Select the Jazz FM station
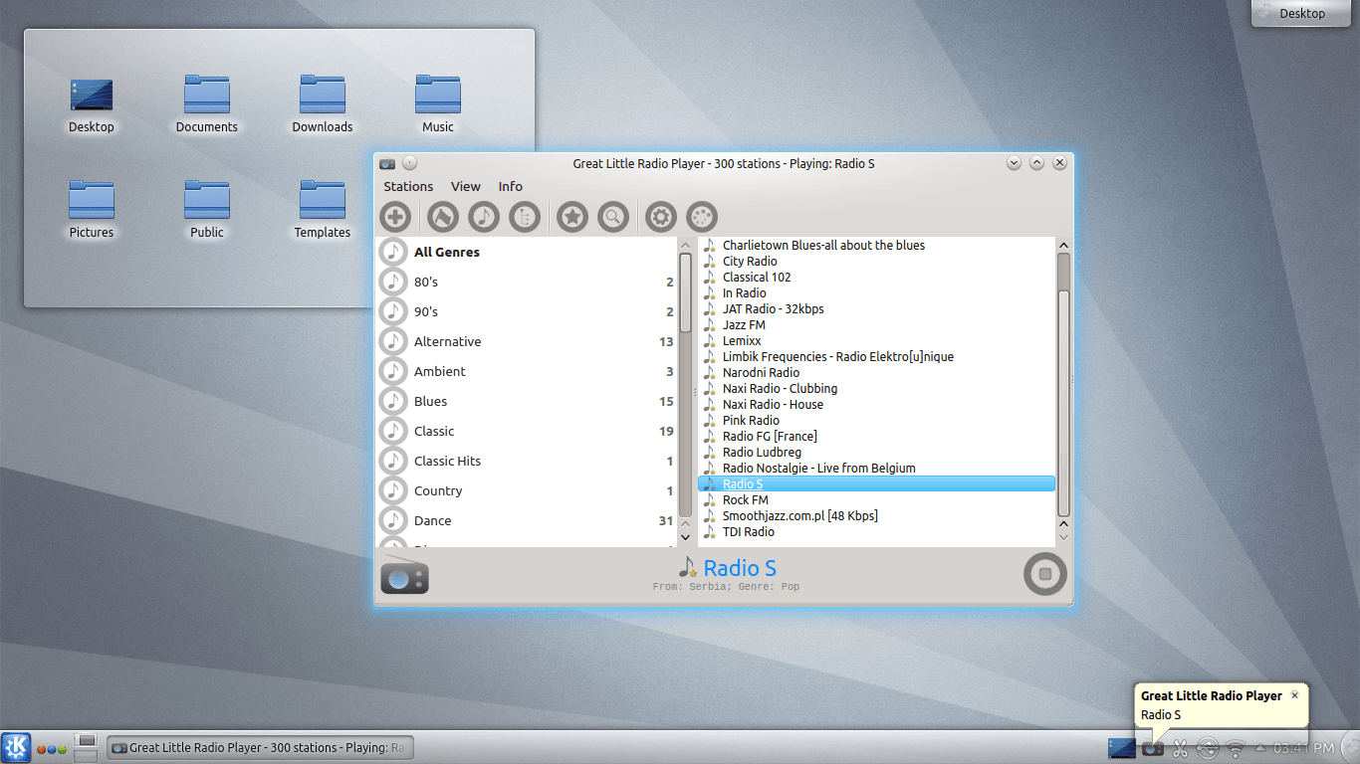The image size is (1360, 764). [744, 325]
